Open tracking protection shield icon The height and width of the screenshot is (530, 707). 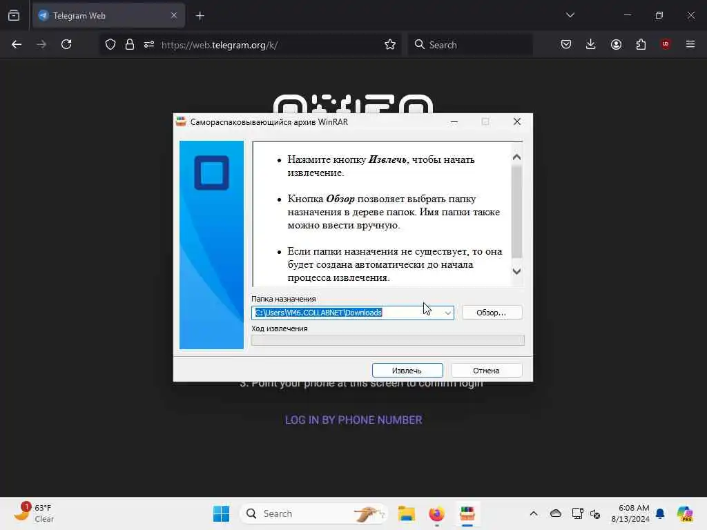(x=110, y=45)
